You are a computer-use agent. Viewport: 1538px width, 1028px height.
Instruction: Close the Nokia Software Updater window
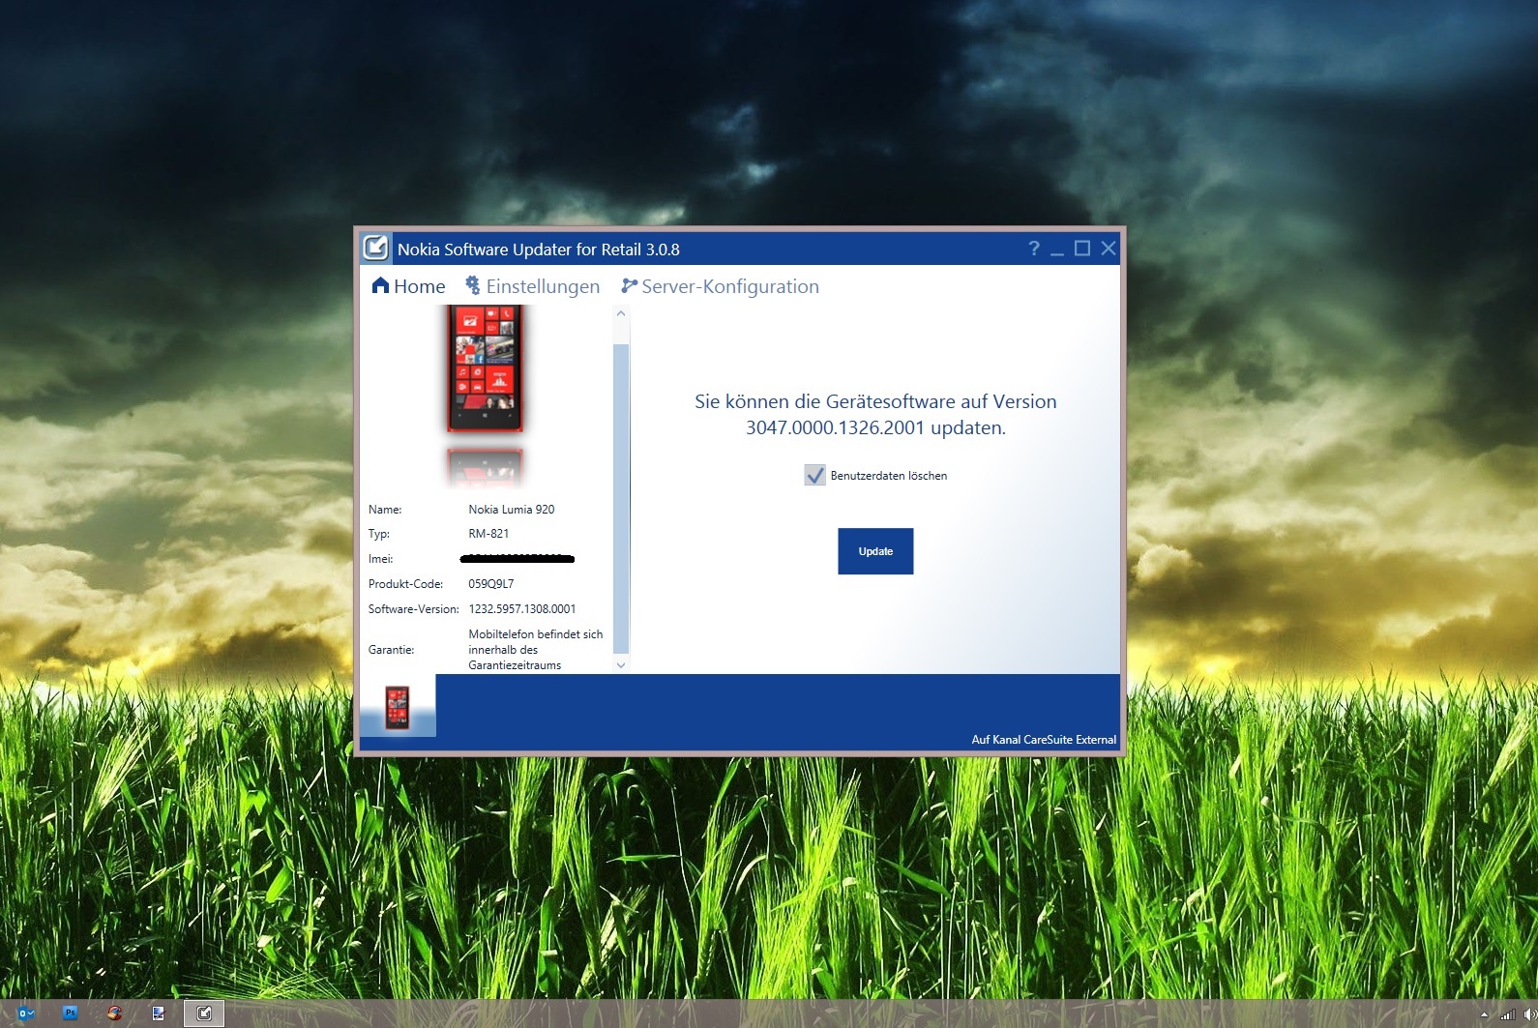(1109, 249)
